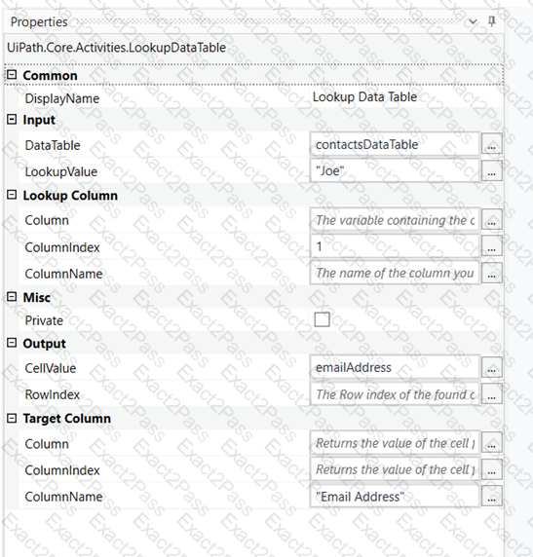533x557 pixels.
Task: Collapse the Lookup Column section
Action: 12,195
